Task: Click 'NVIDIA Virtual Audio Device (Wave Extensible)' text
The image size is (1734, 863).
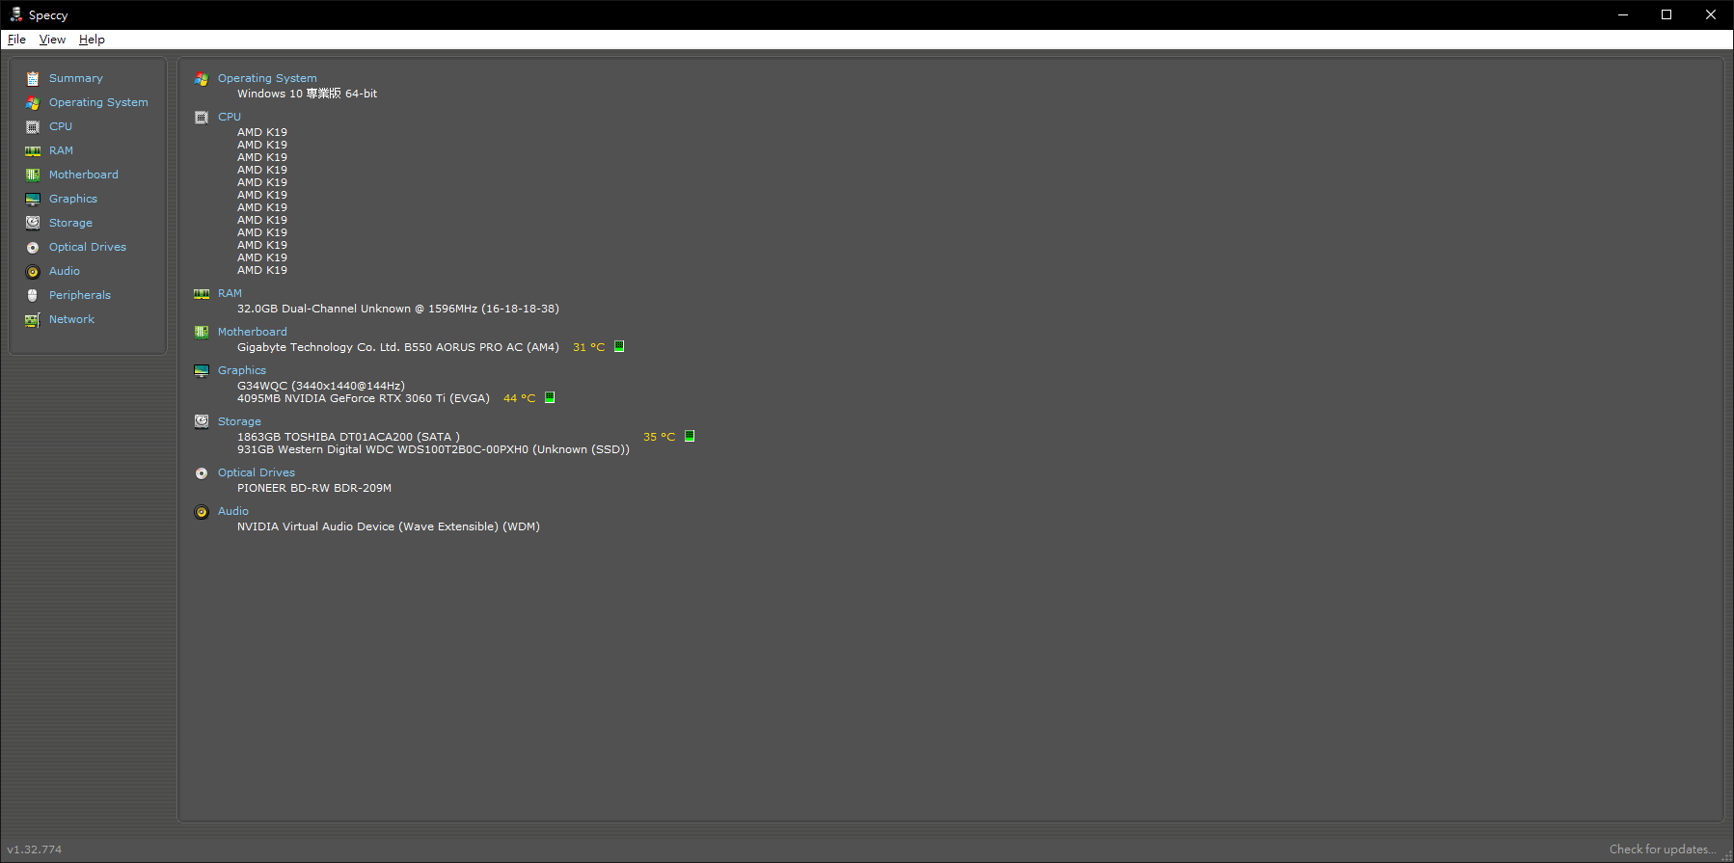Action: tap(367, 526)
